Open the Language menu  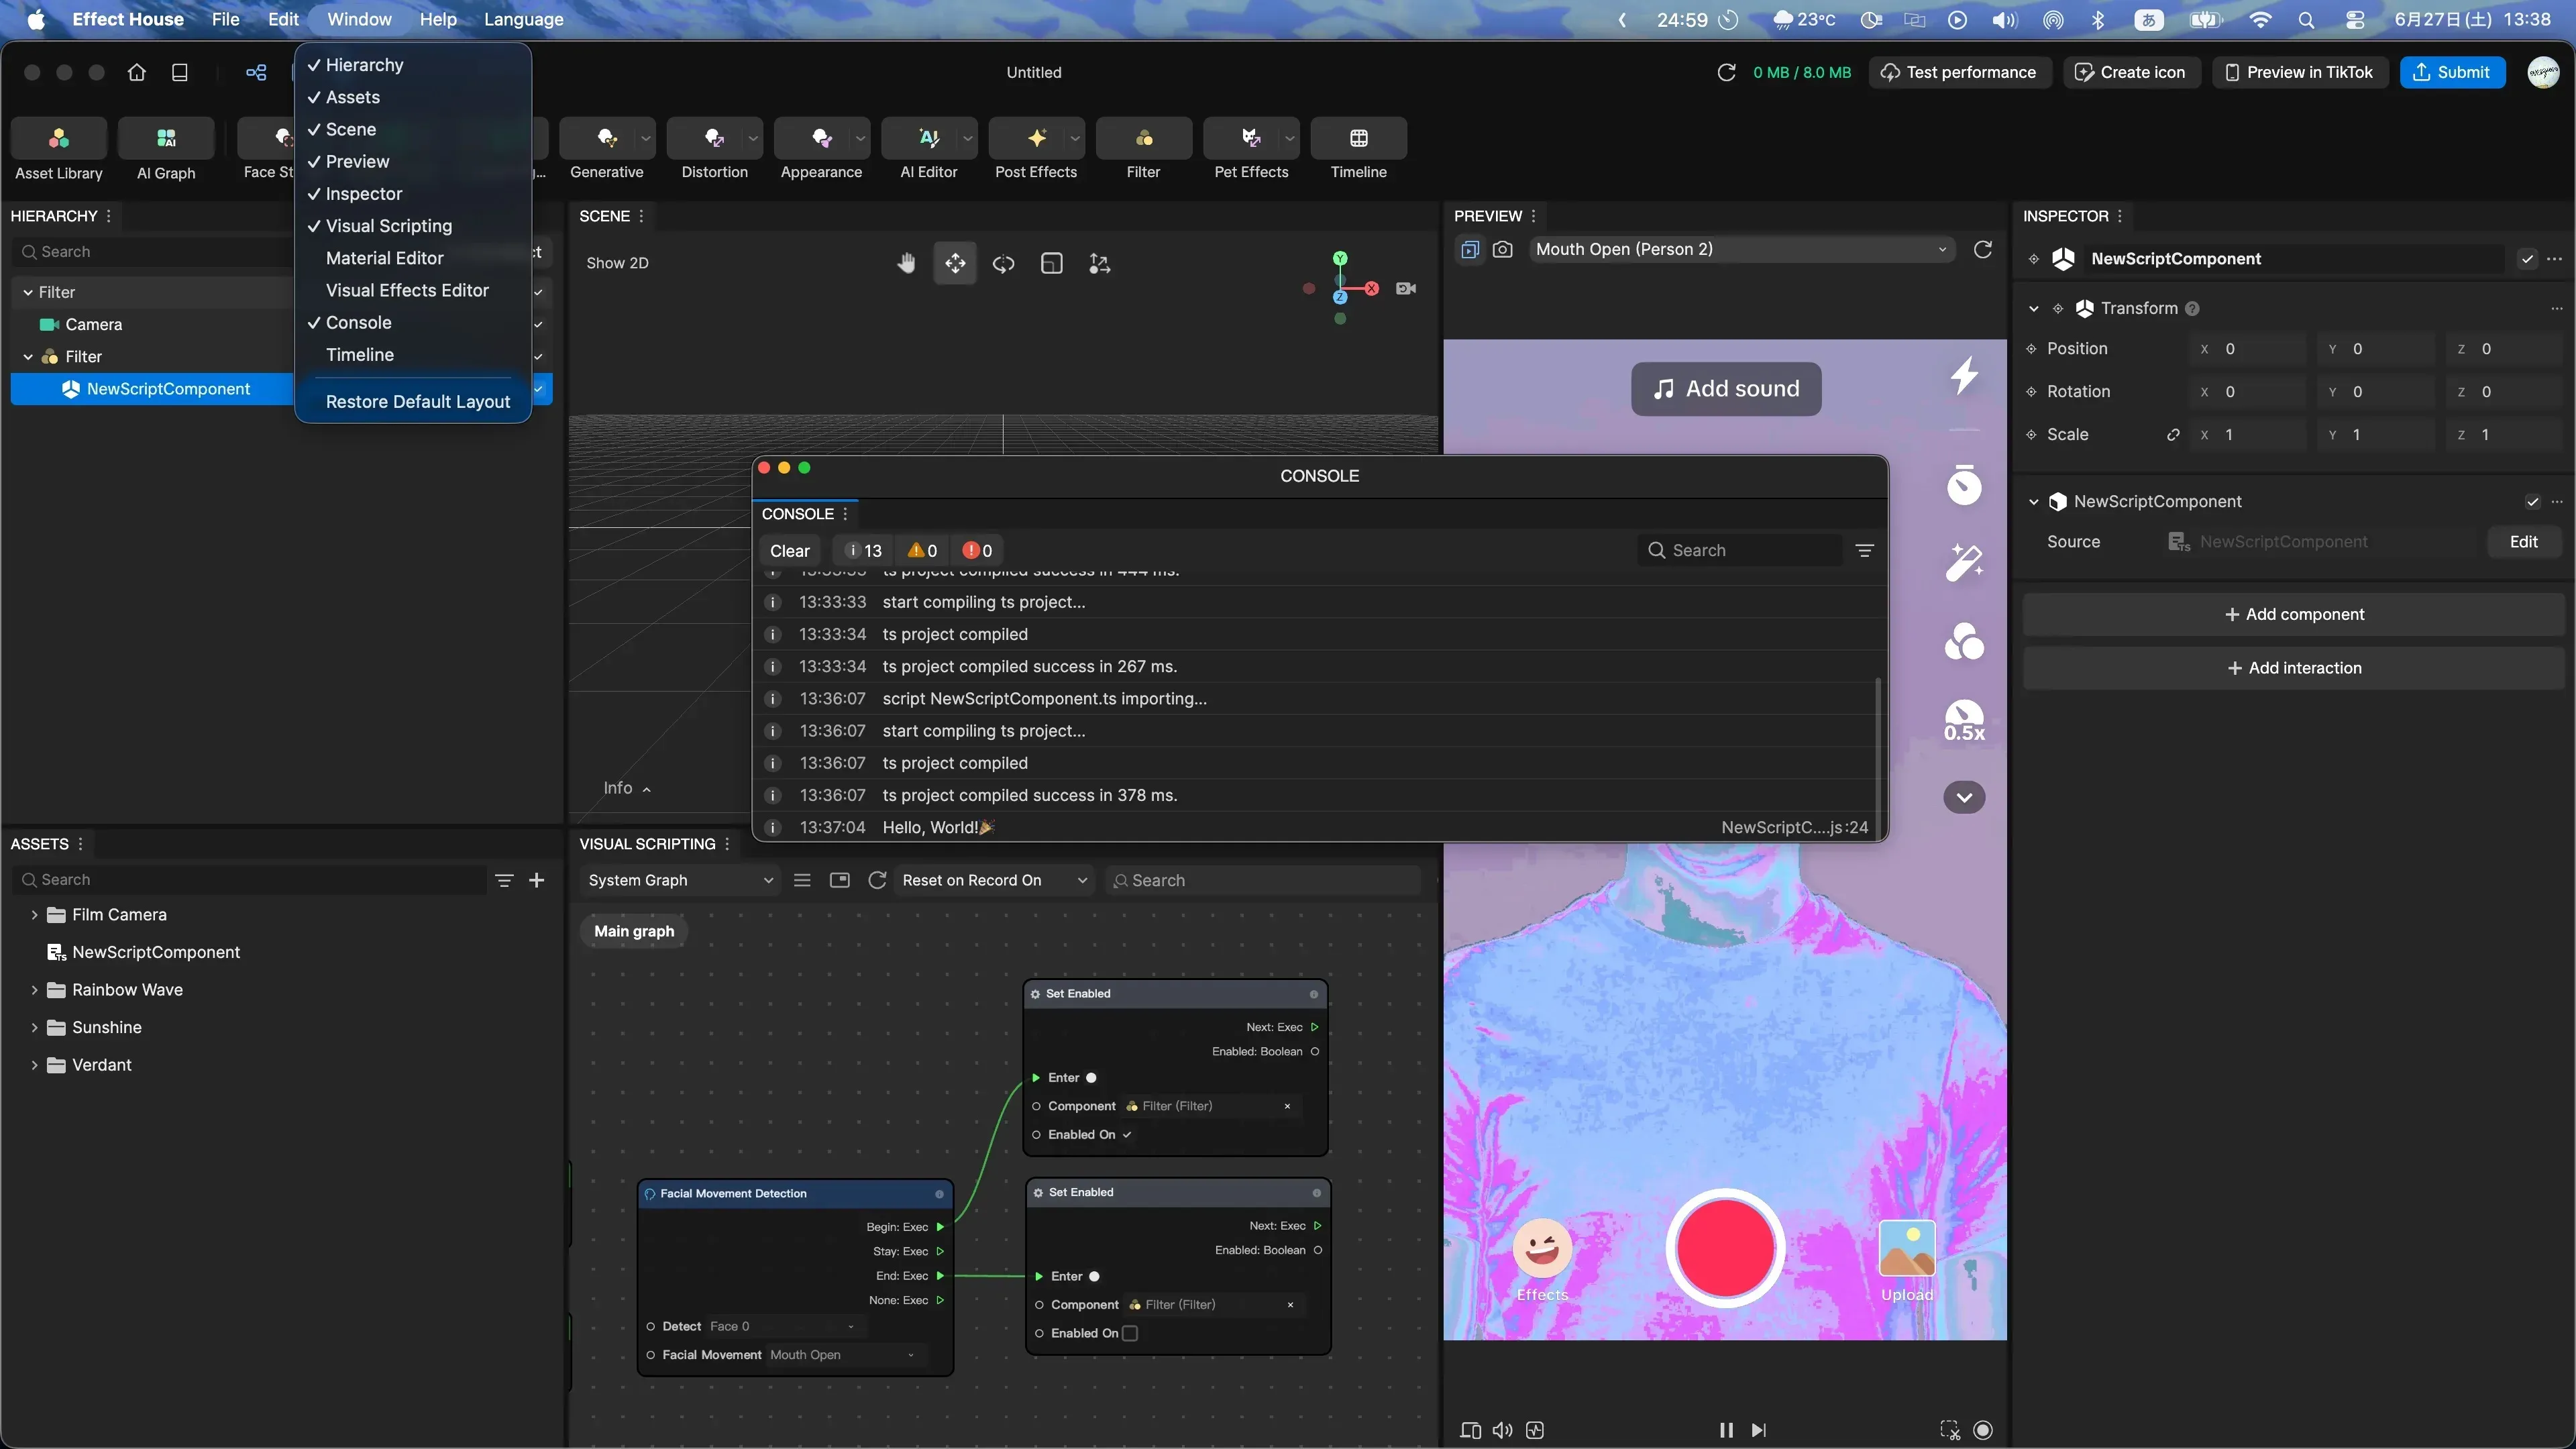pyautogui.click(x=523, y=19)
